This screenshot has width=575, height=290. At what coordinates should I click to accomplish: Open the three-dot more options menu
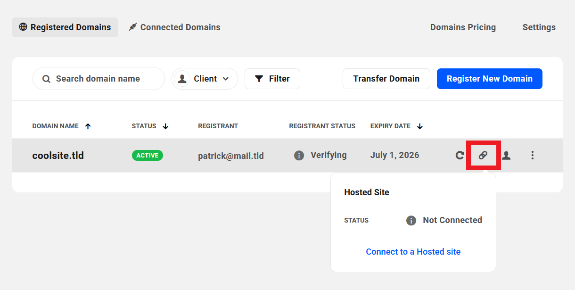pyautogui.click(x=533, y=155)
